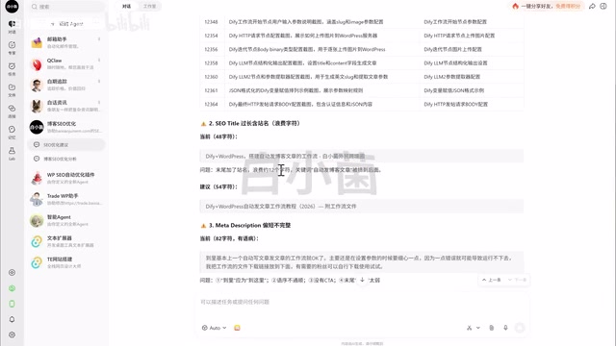
Task: Open the TE网站搭建 agent
Action: [x=66, y=262]
